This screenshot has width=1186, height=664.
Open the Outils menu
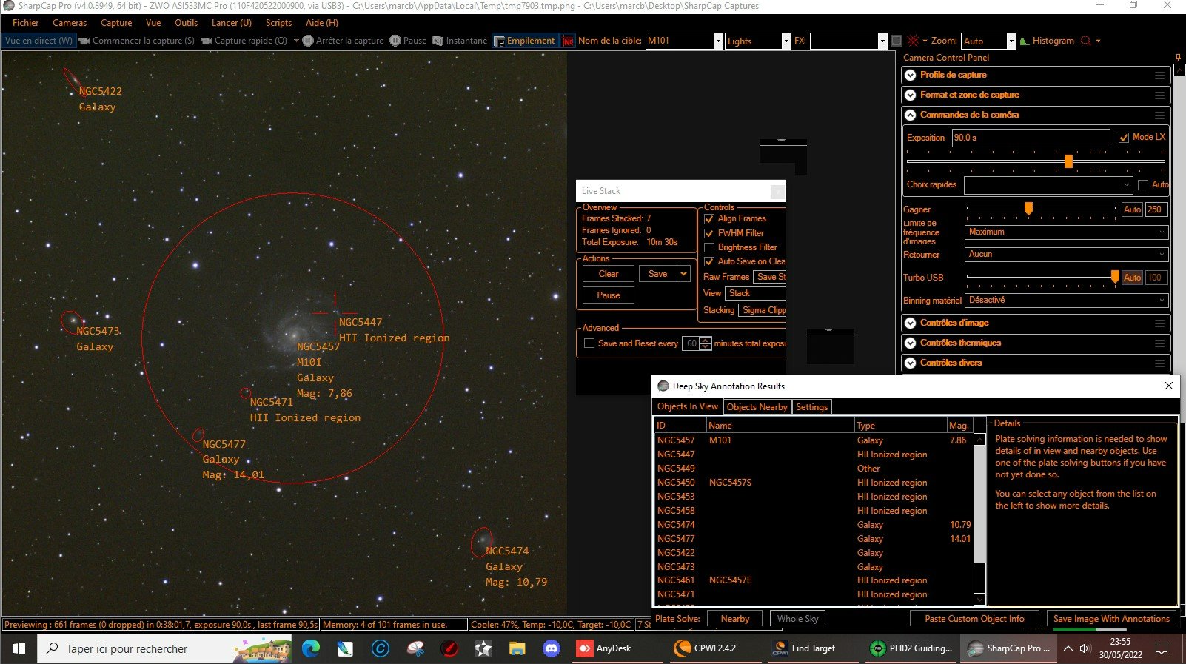186,23
